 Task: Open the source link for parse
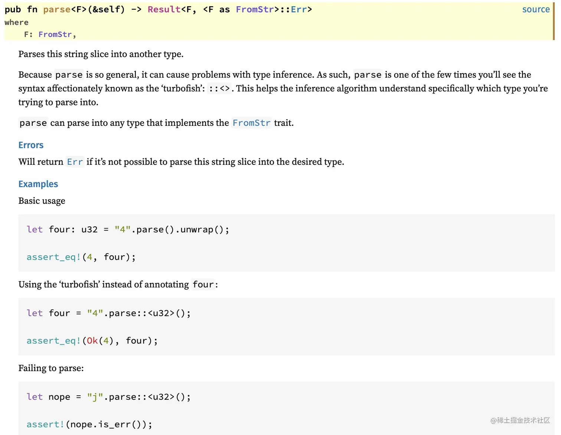(536, 9)
